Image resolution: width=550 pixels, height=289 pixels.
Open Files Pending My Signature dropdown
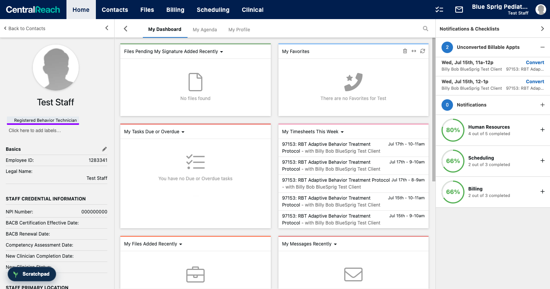(x=173, y=52)
